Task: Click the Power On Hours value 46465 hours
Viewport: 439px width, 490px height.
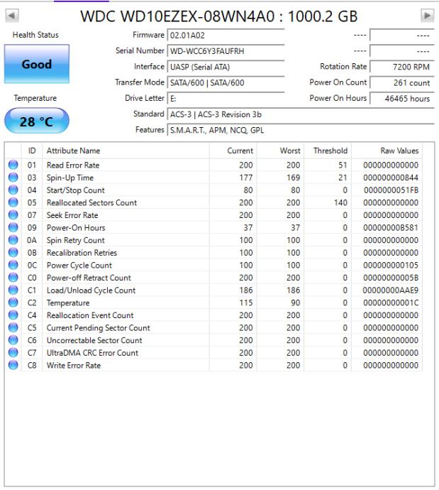Action: [402, 99]
